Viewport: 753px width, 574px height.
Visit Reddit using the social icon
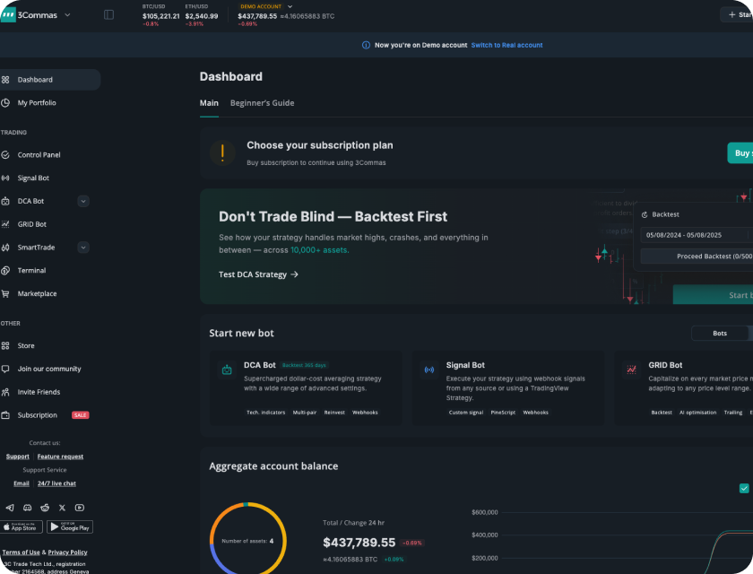(45, 508)
